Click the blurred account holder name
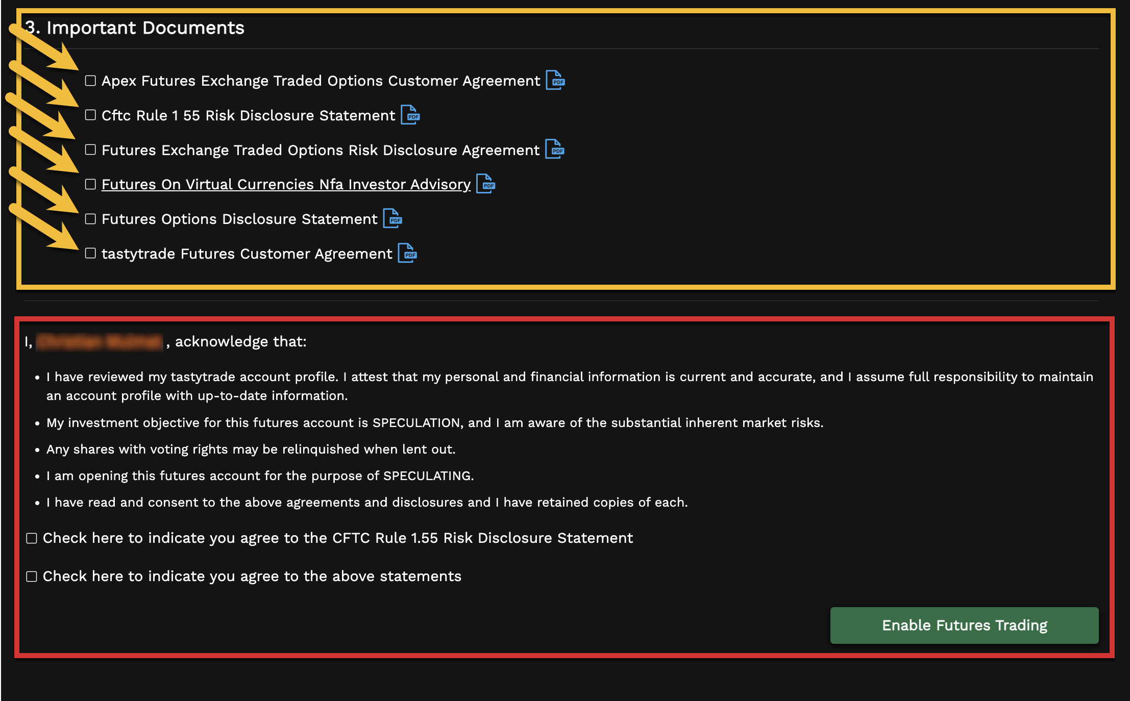Viewport: 1130px width, 701px height. [100, 342]
